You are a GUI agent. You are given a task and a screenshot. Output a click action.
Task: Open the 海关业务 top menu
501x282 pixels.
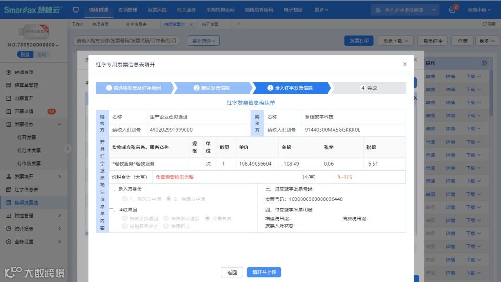coord(186,10)
